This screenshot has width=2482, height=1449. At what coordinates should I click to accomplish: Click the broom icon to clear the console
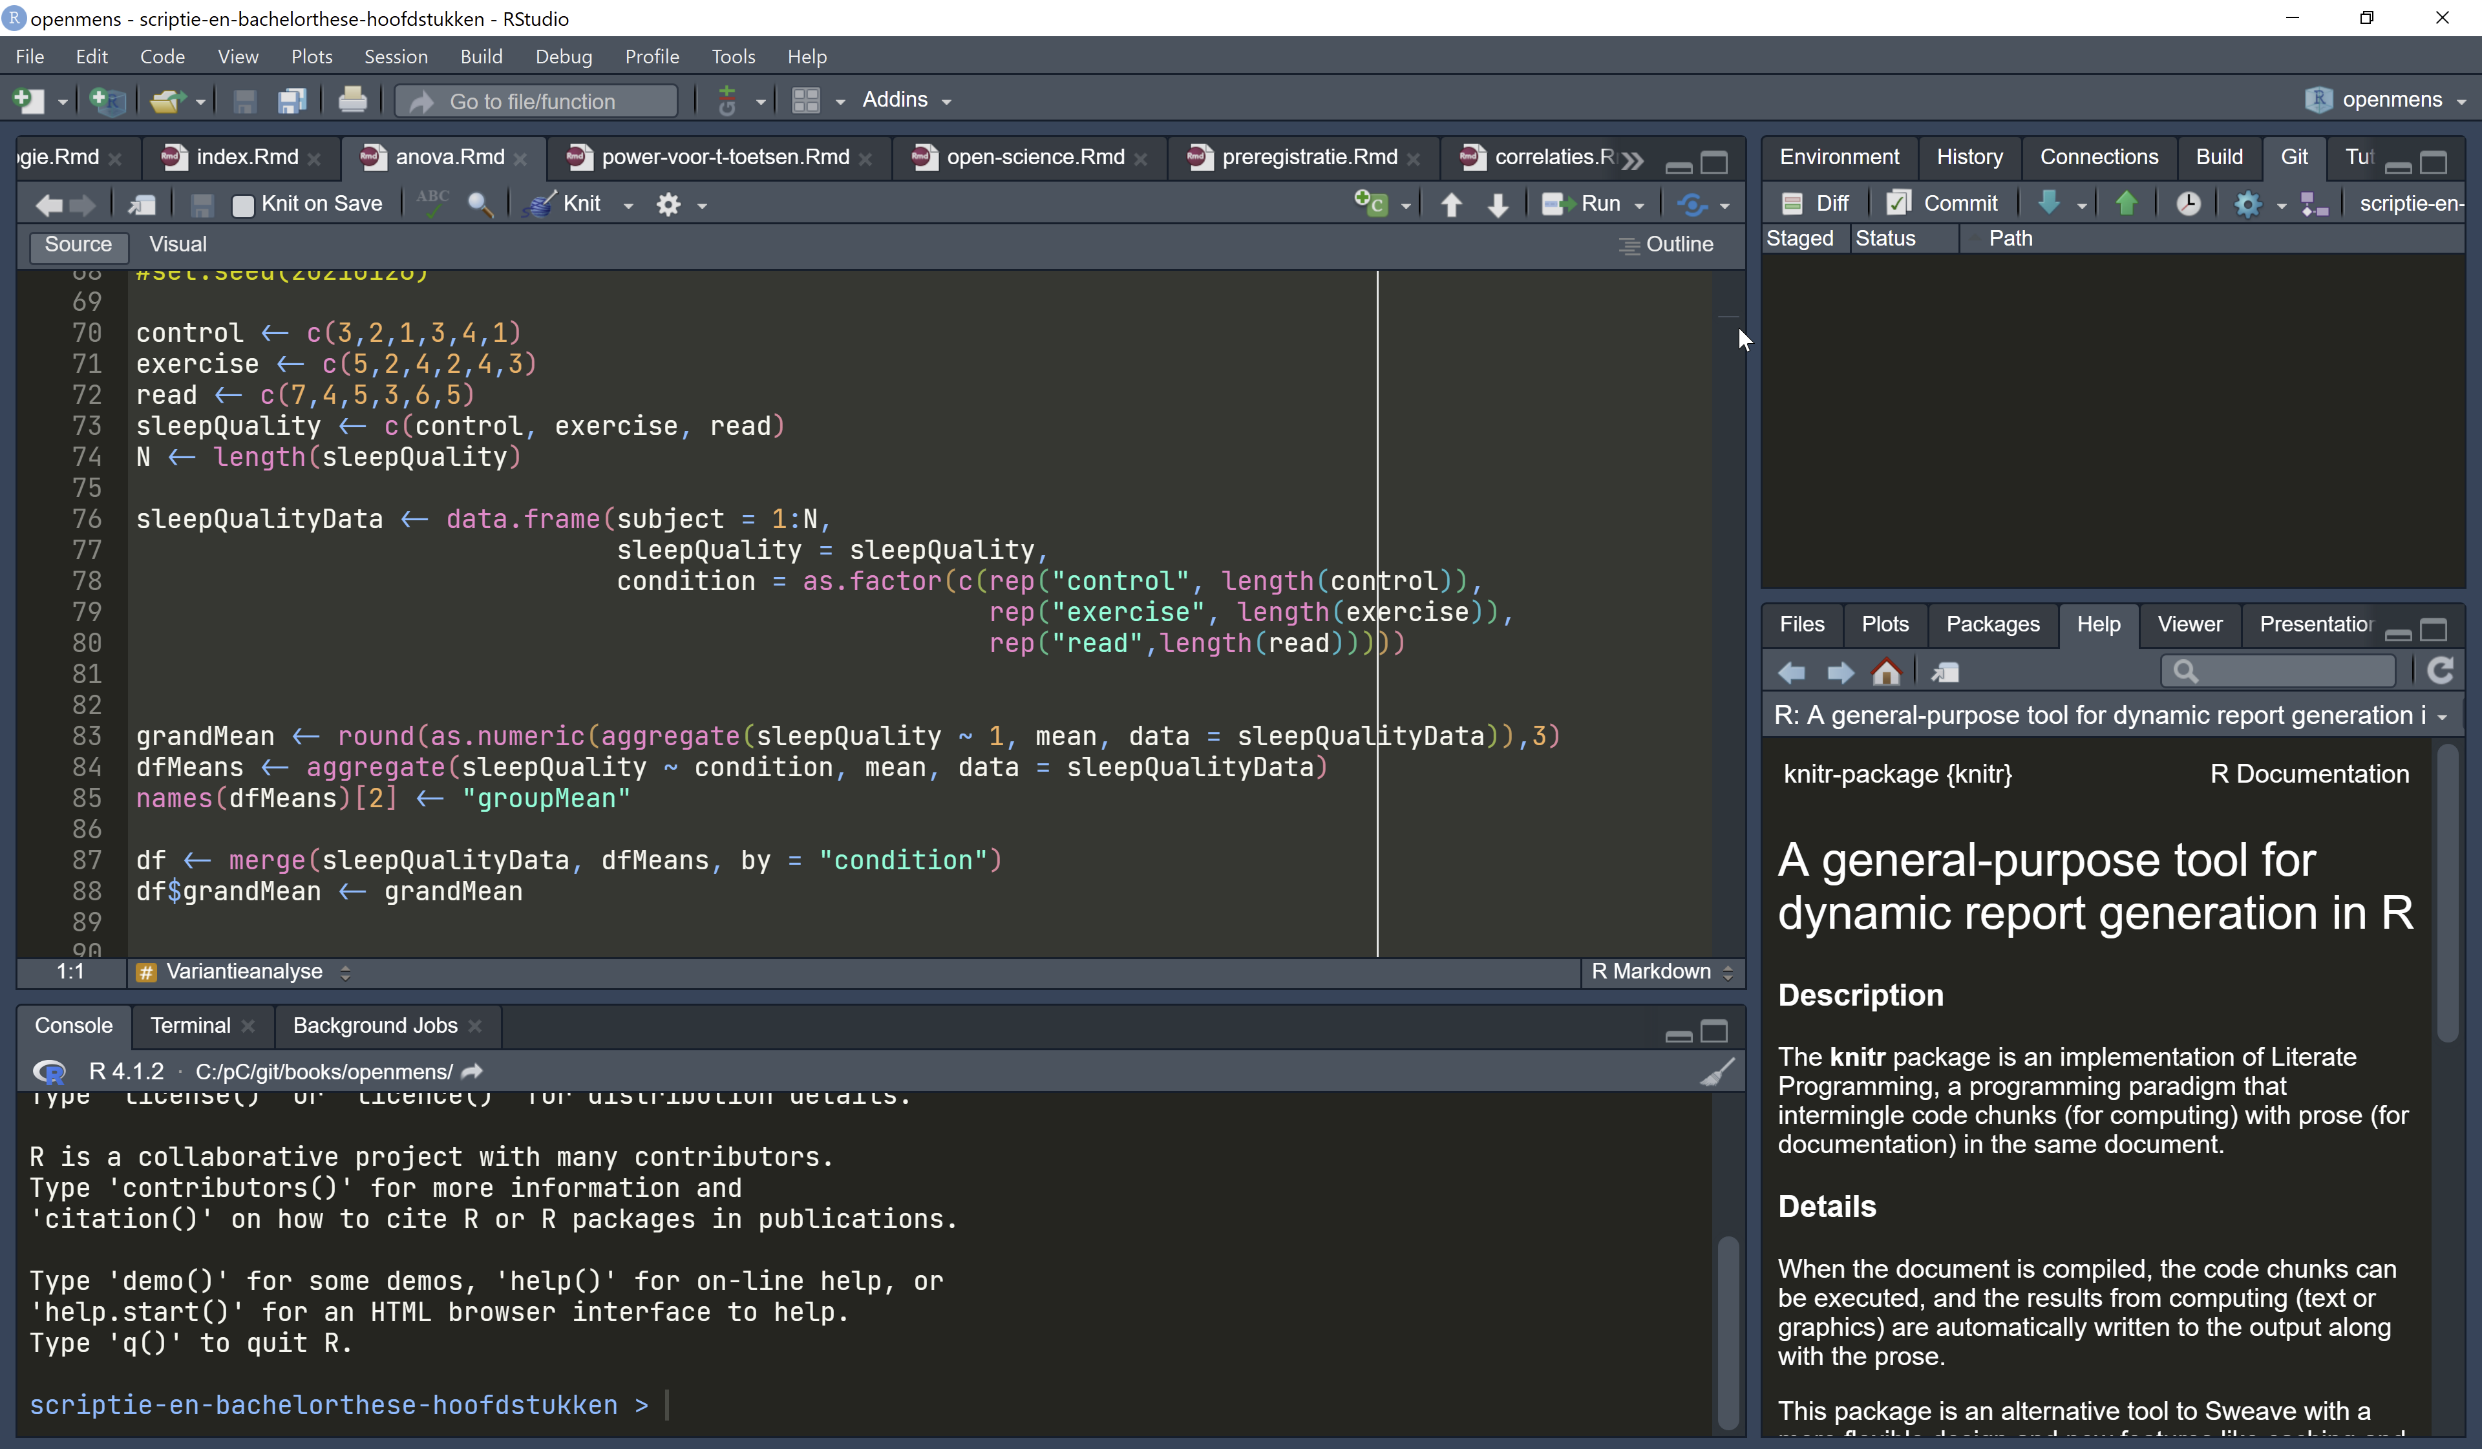pos(1715,1072)
